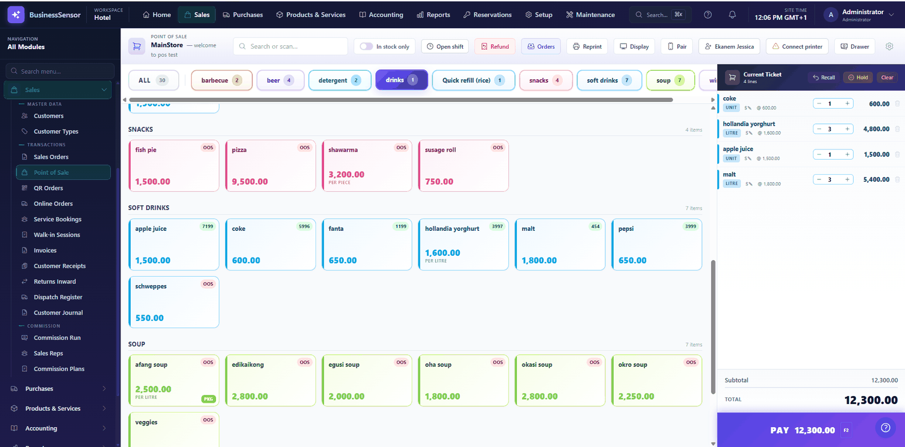
Task: Expand the Administrator account dropdown
Action: pyautogui.click(x=891, y=15)
